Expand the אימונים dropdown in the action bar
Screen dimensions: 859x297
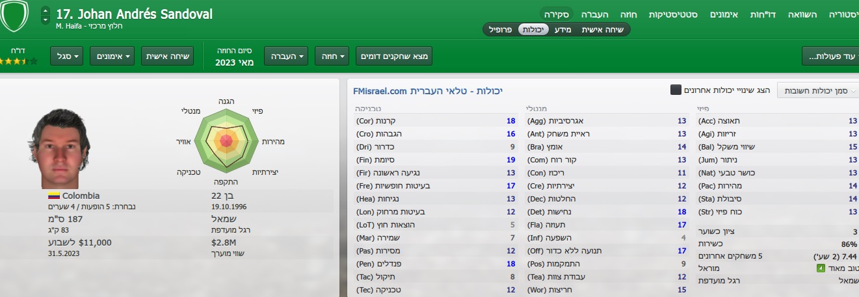111,57
